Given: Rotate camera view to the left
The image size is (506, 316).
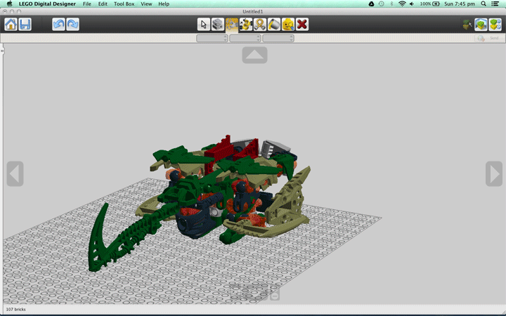Looking at the screenshot, I should 15,173.
